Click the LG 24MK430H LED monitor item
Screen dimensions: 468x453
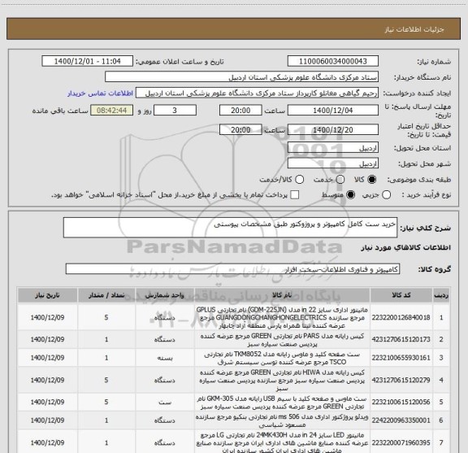click(x=282, y=442)
